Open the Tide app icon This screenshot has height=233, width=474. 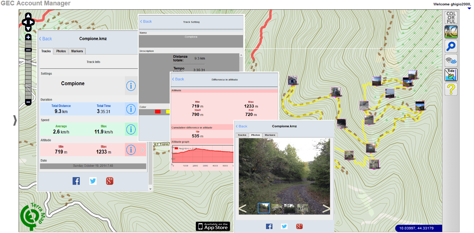tap(451, 75)
